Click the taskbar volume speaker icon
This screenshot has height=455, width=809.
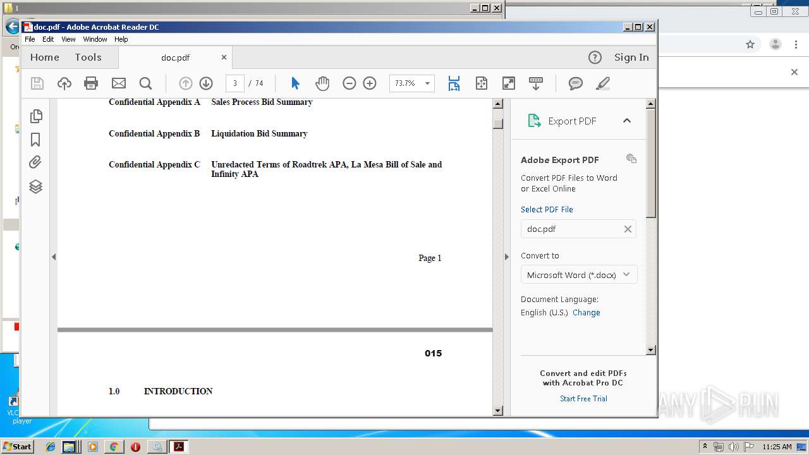pyautogui.click(x=733, y=447)
